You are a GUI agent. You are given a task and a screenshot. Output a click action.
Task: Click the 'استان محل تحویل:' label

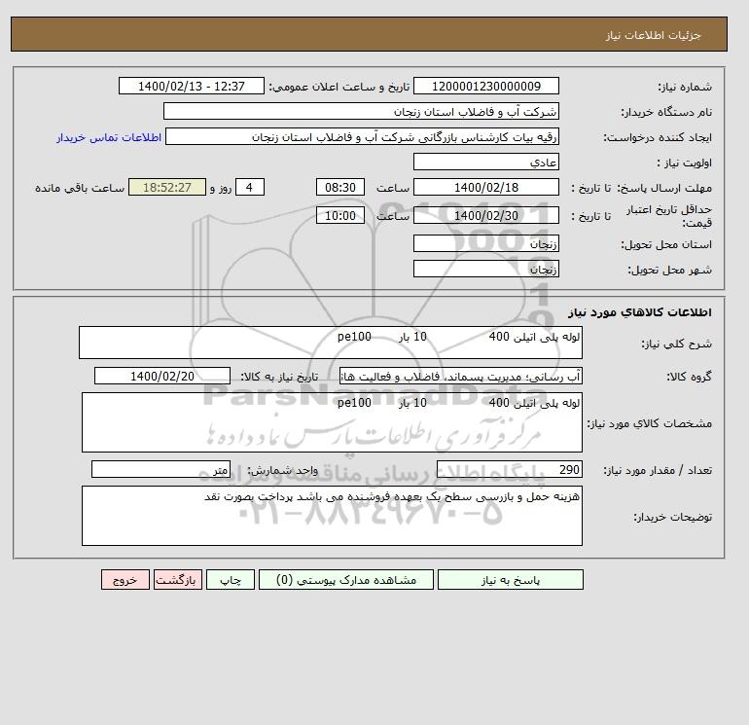point(666,244)
